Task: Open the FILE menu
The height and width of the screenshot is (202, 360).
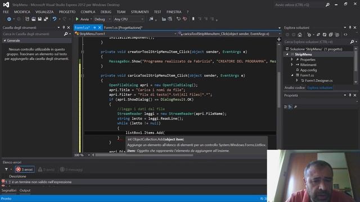Action: pyautogui.click(x=6, y=12)
